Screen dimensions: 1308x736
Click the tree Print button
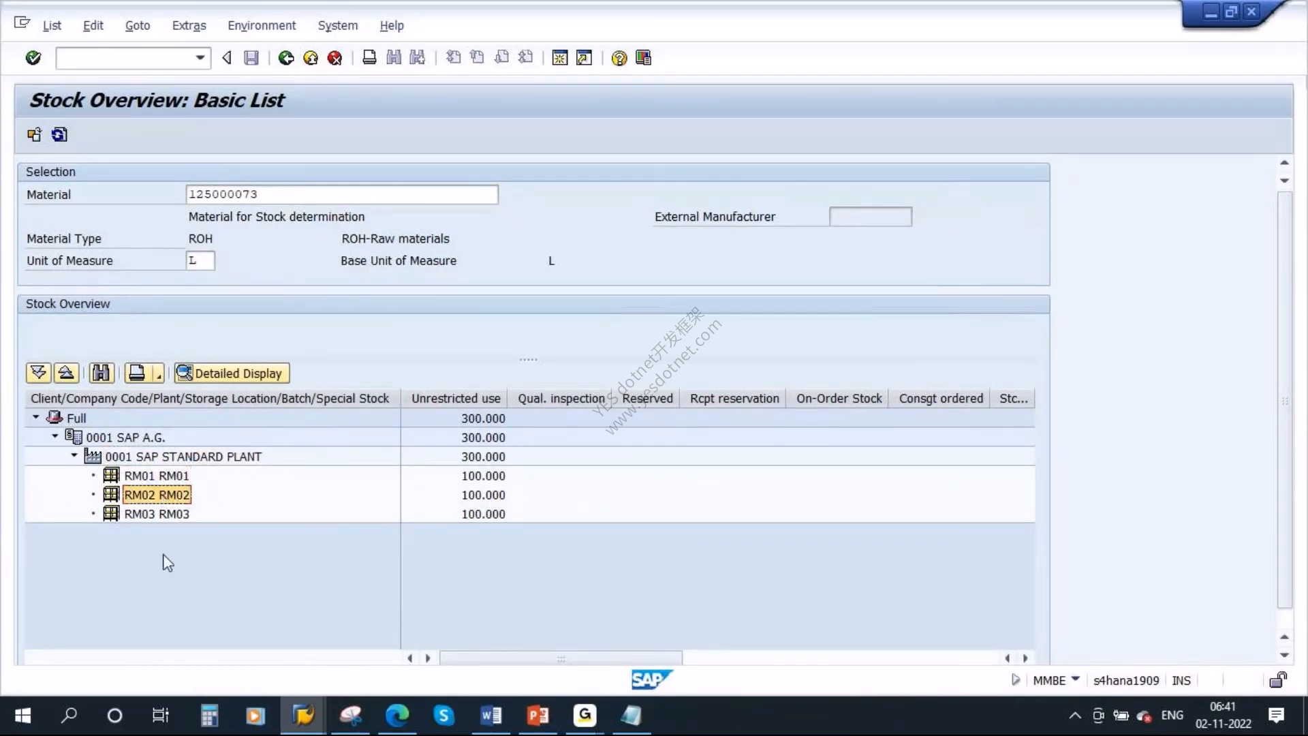coord(137,373)
